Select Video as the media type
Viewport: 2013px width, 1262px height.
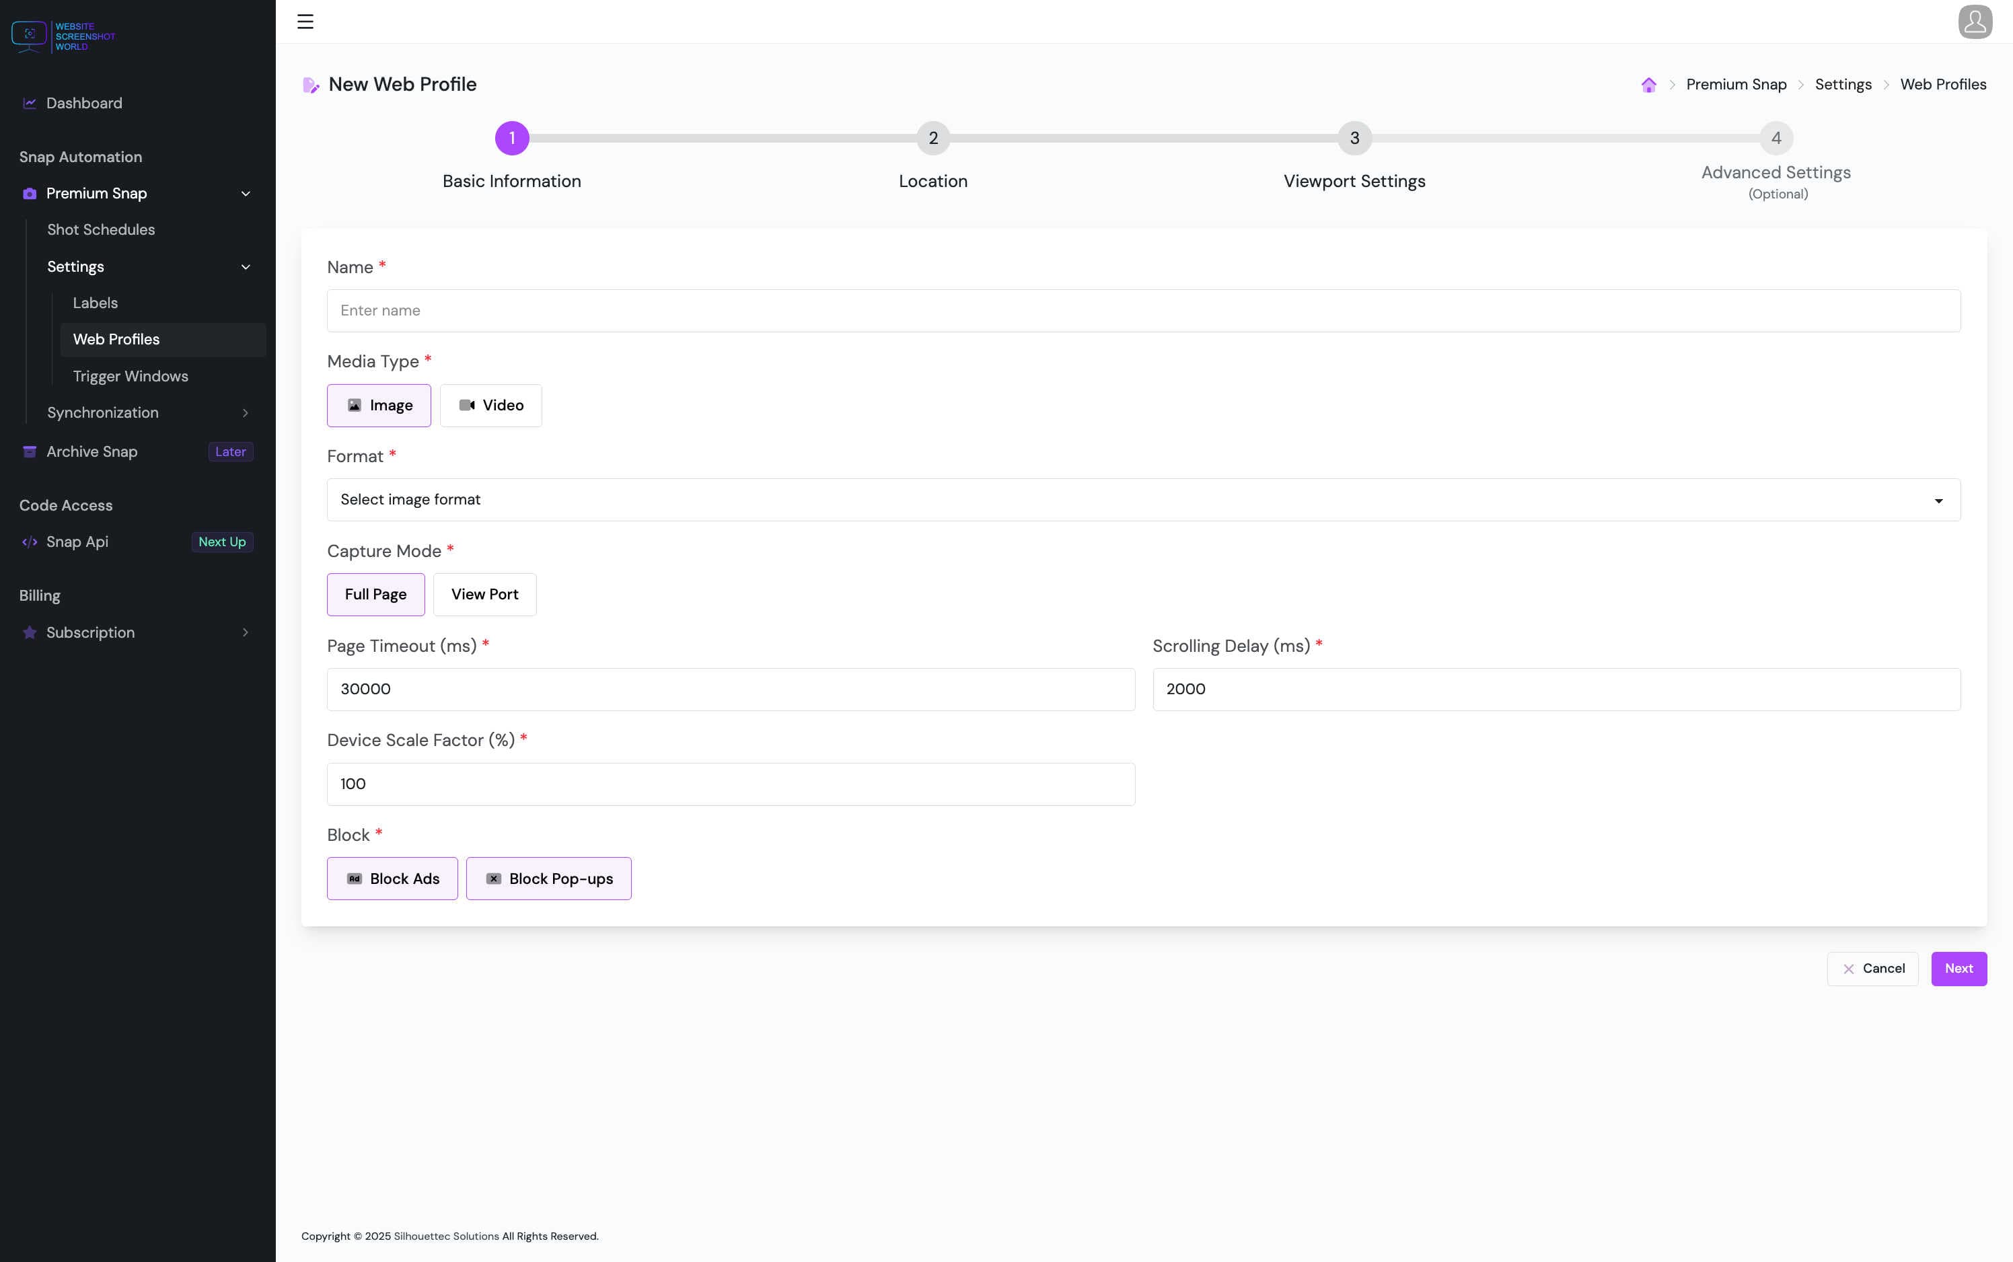490,405
